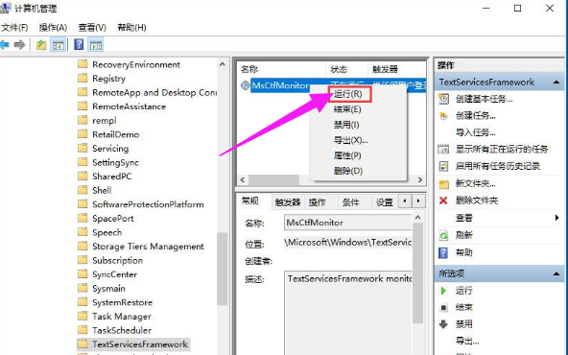Click the tab strip scroll-right arrow
The height and width of the screenshot is (355, 568).
(418, 201)
